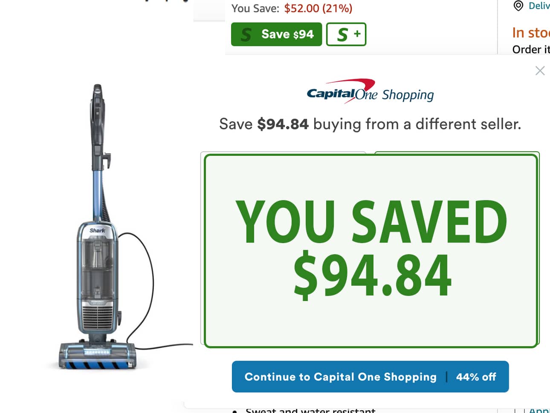
Task: Open the green-outlined S plus button
Action: (346, 34)
